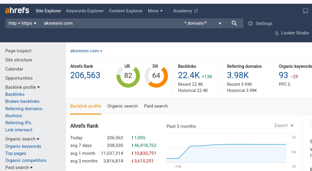This screenshot has height=171, width=312.
Task: Collapse the Backlink profile sidebar section
Action: (23, 87)
